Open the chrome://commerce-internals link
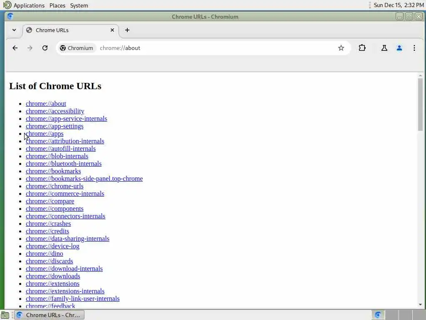 [x=65, y=193]
